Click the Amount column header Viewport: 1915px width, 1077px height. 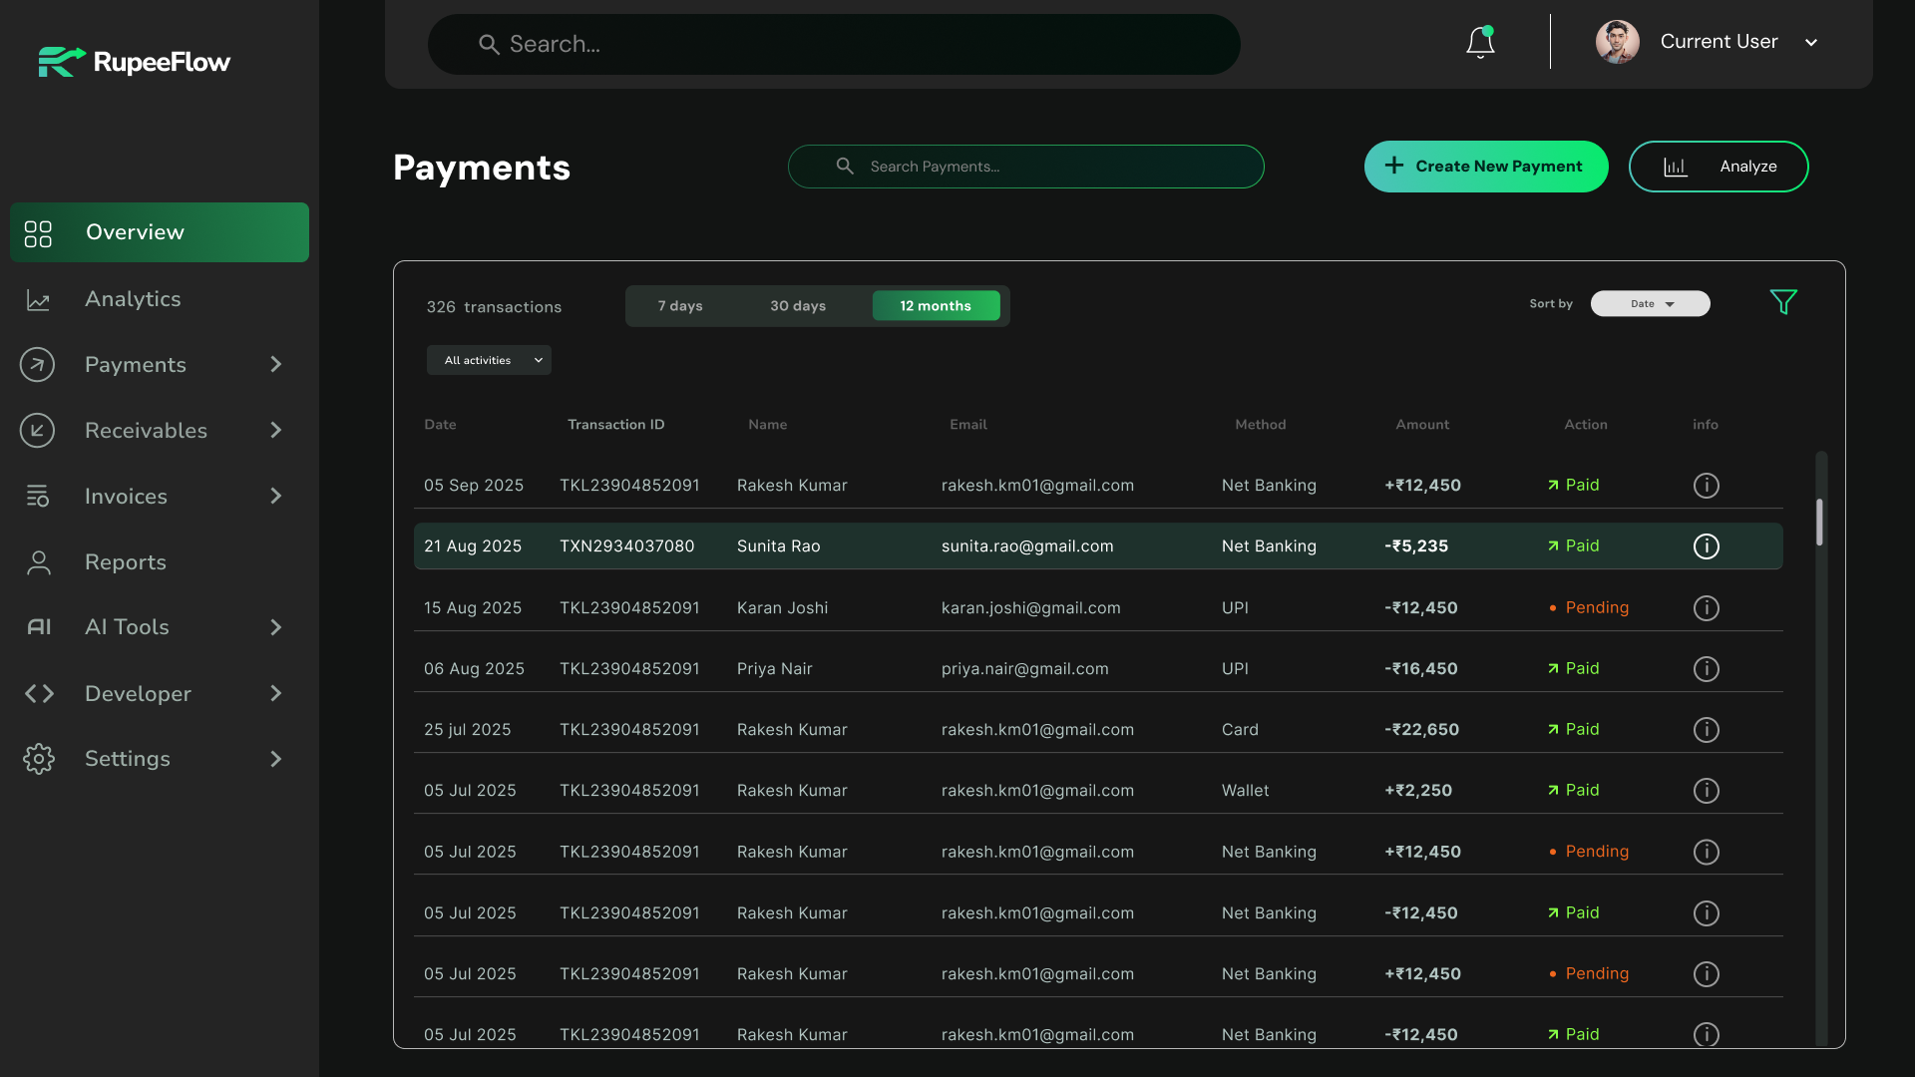1422,425
